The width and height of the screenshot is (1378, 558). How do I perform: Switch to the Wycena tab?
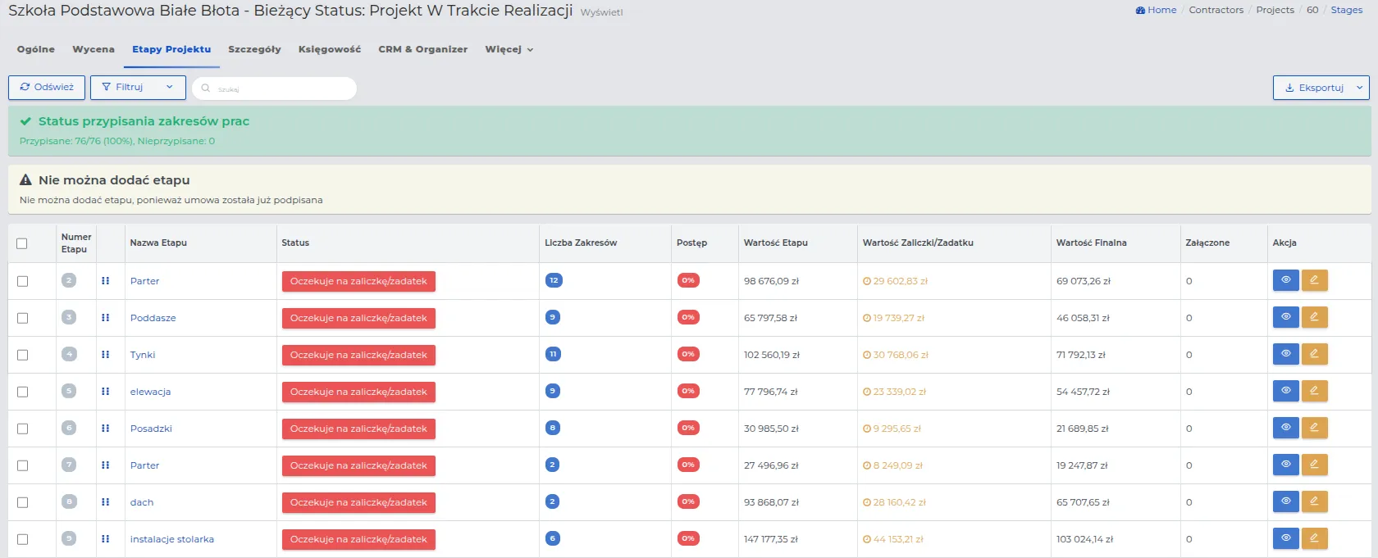click(94, 49)
